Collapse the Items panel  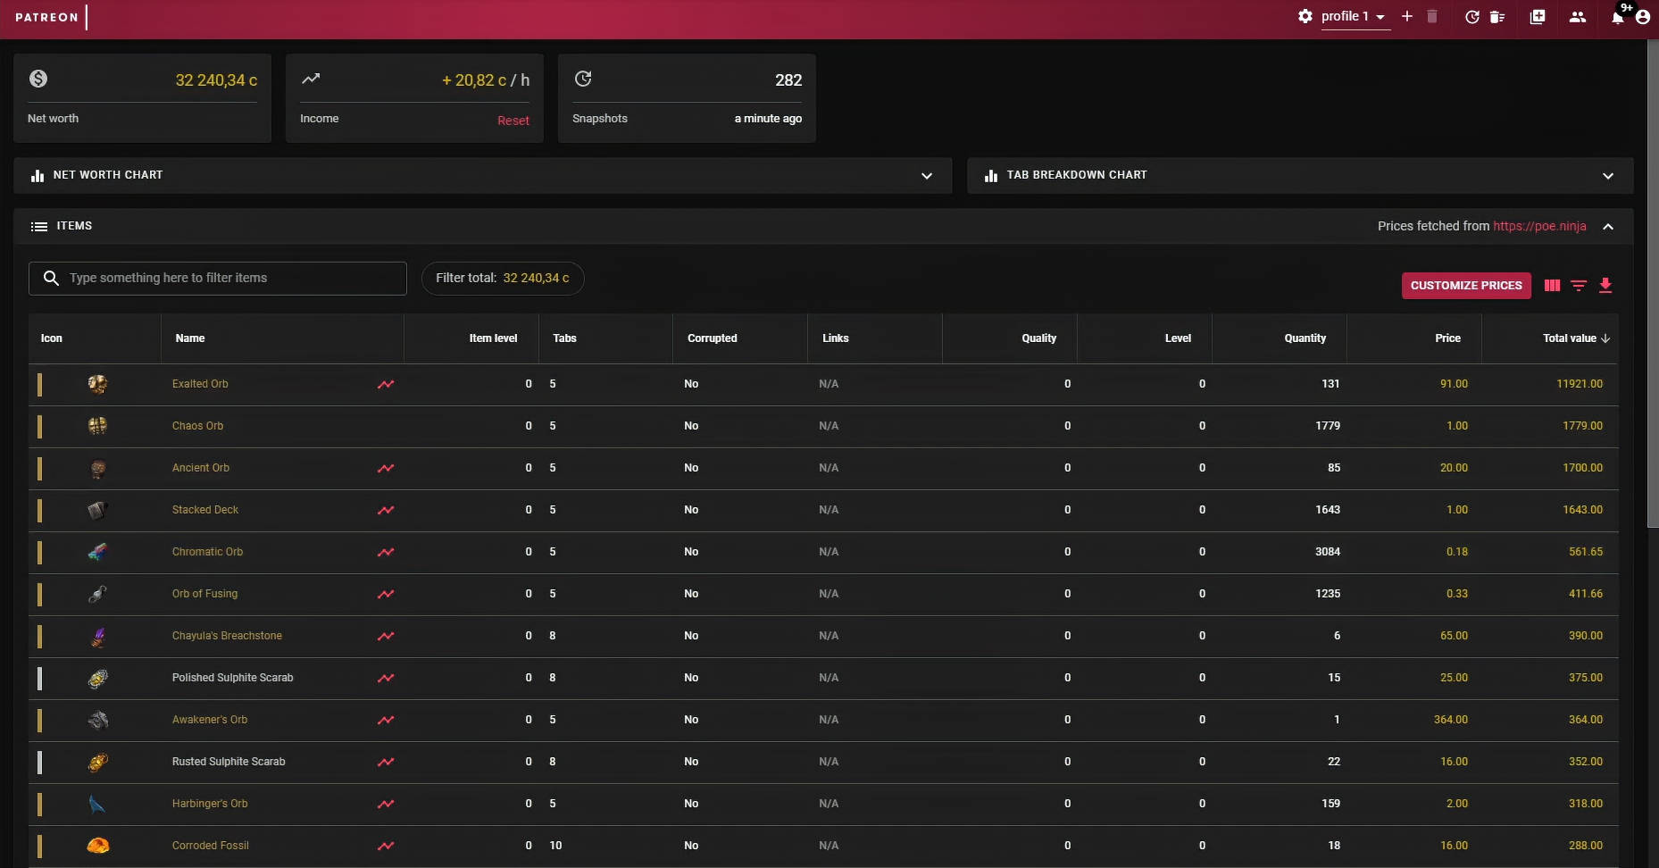click(x=1608, y=227)
